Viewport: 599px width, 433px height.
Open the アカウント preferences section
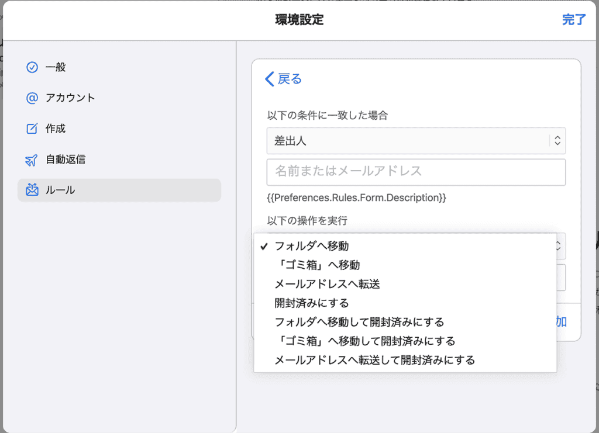coord(119,98)
